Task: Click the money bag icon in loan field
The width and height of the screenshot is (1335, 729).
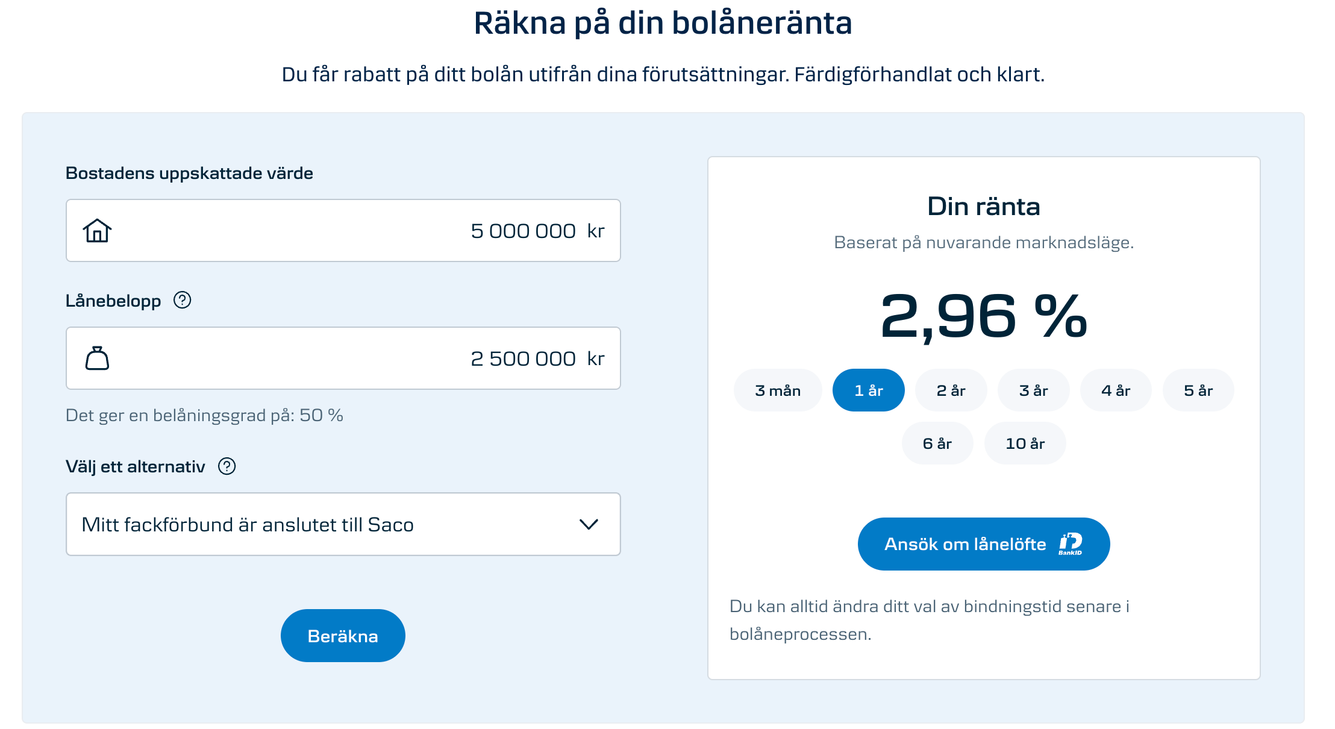Action: (x=97, y=358)
